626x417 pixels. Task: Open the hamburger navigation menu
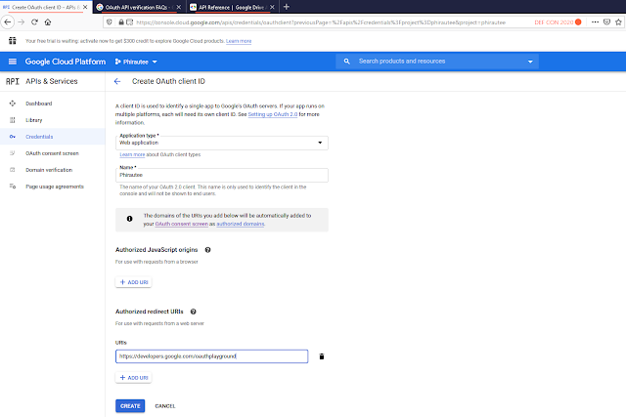pyautogui.click(x=13, y=62)
